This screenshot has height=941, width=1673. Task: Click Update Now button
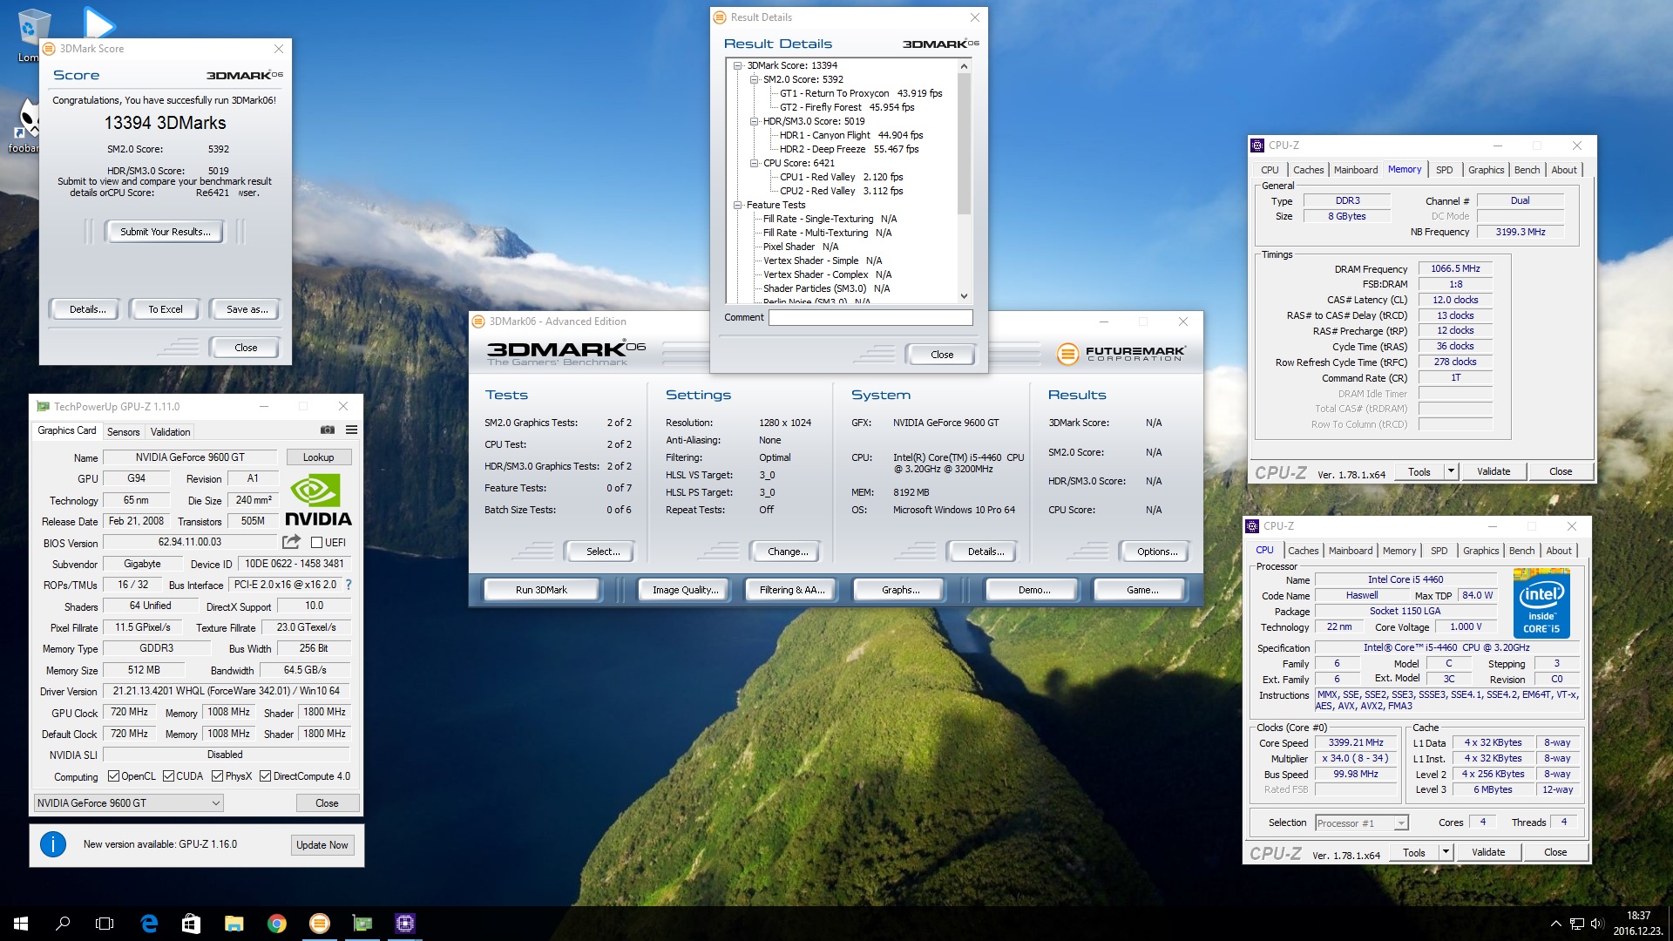click(322, 845)
